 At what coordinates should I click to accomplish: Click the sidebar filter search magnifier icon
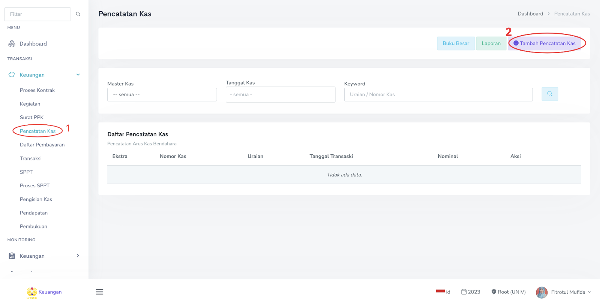[78, 14]
